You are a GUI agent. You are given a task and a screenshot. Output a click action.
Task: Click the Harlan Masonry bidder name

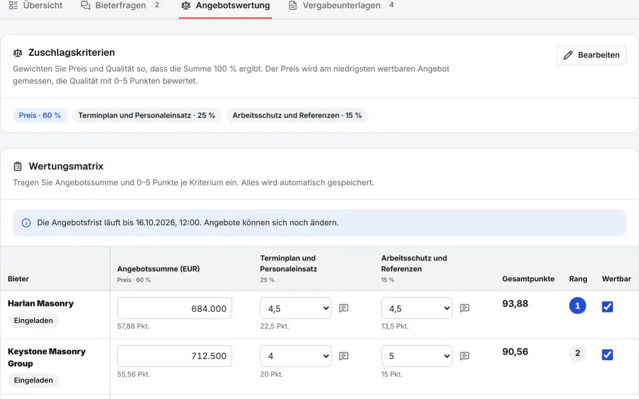click(x=41, y=304)
